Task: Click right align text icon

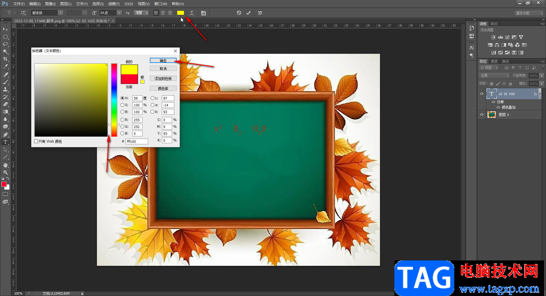Action: (169, 13)
